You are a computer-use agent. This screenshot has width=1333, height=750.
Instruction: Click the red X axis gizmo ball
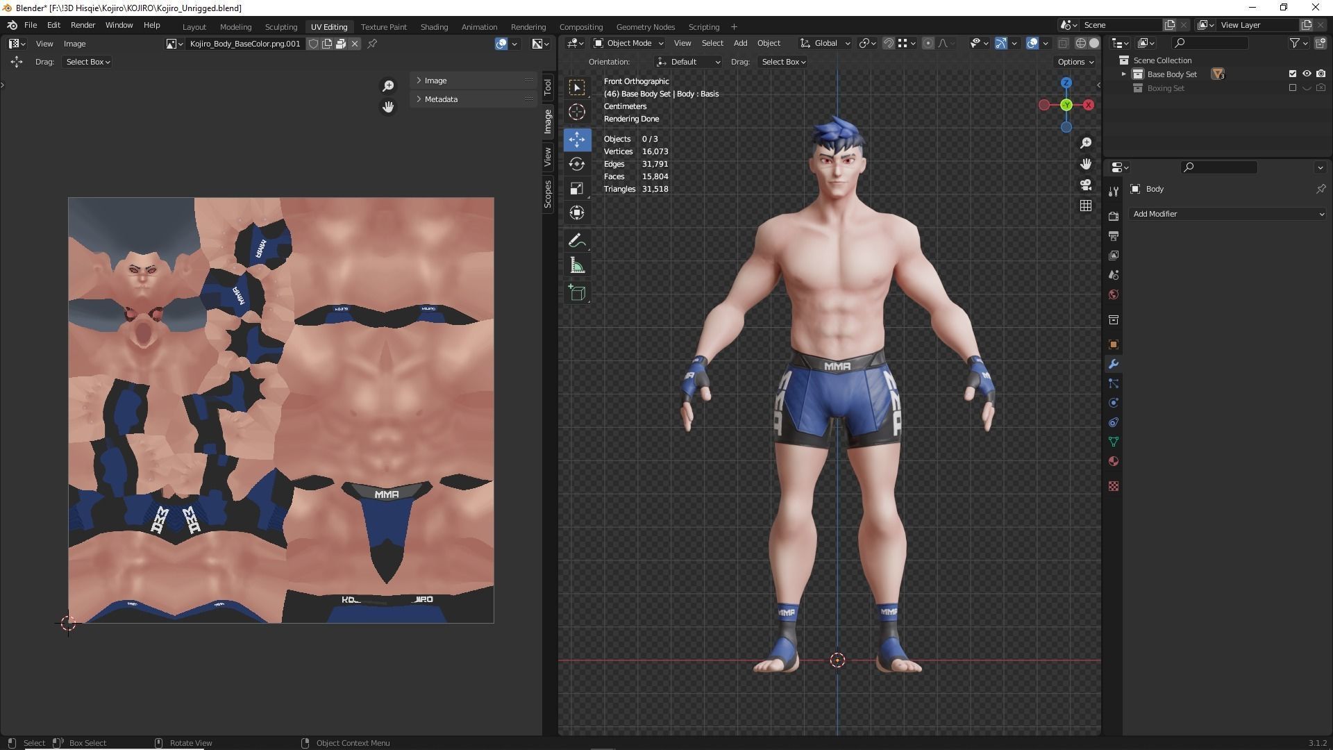pyautogui.click(x=1088, y=105)
